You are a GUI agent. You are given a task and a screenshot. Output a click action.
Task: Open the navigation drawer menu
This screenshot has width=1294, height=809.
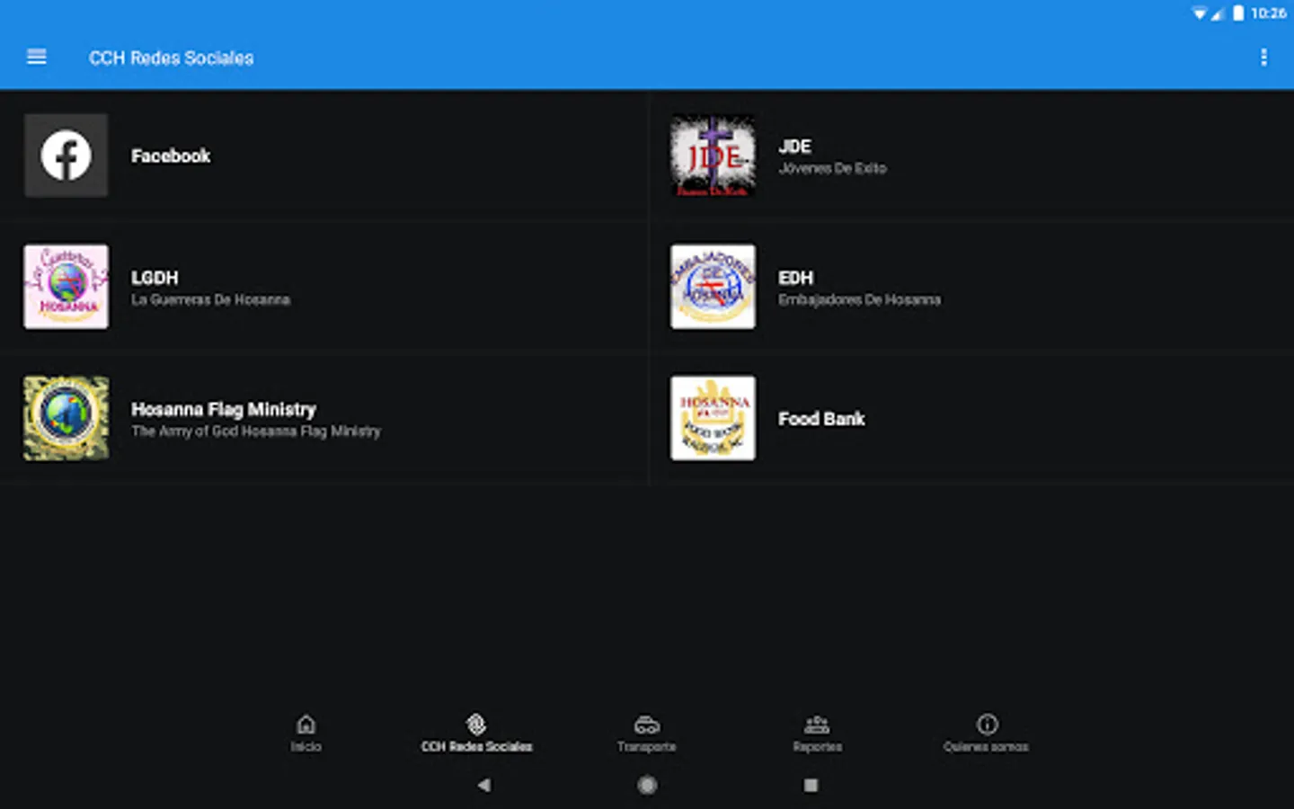pyautogui.click(x=36, y=57)
